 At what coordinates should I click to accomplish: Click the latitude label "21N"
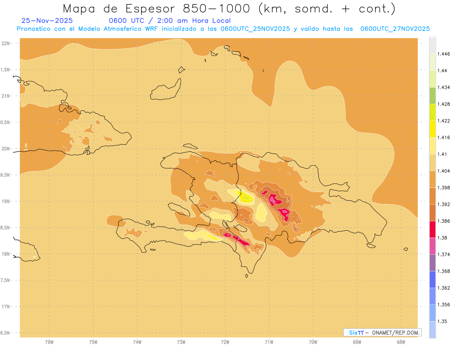pos(6,96)
